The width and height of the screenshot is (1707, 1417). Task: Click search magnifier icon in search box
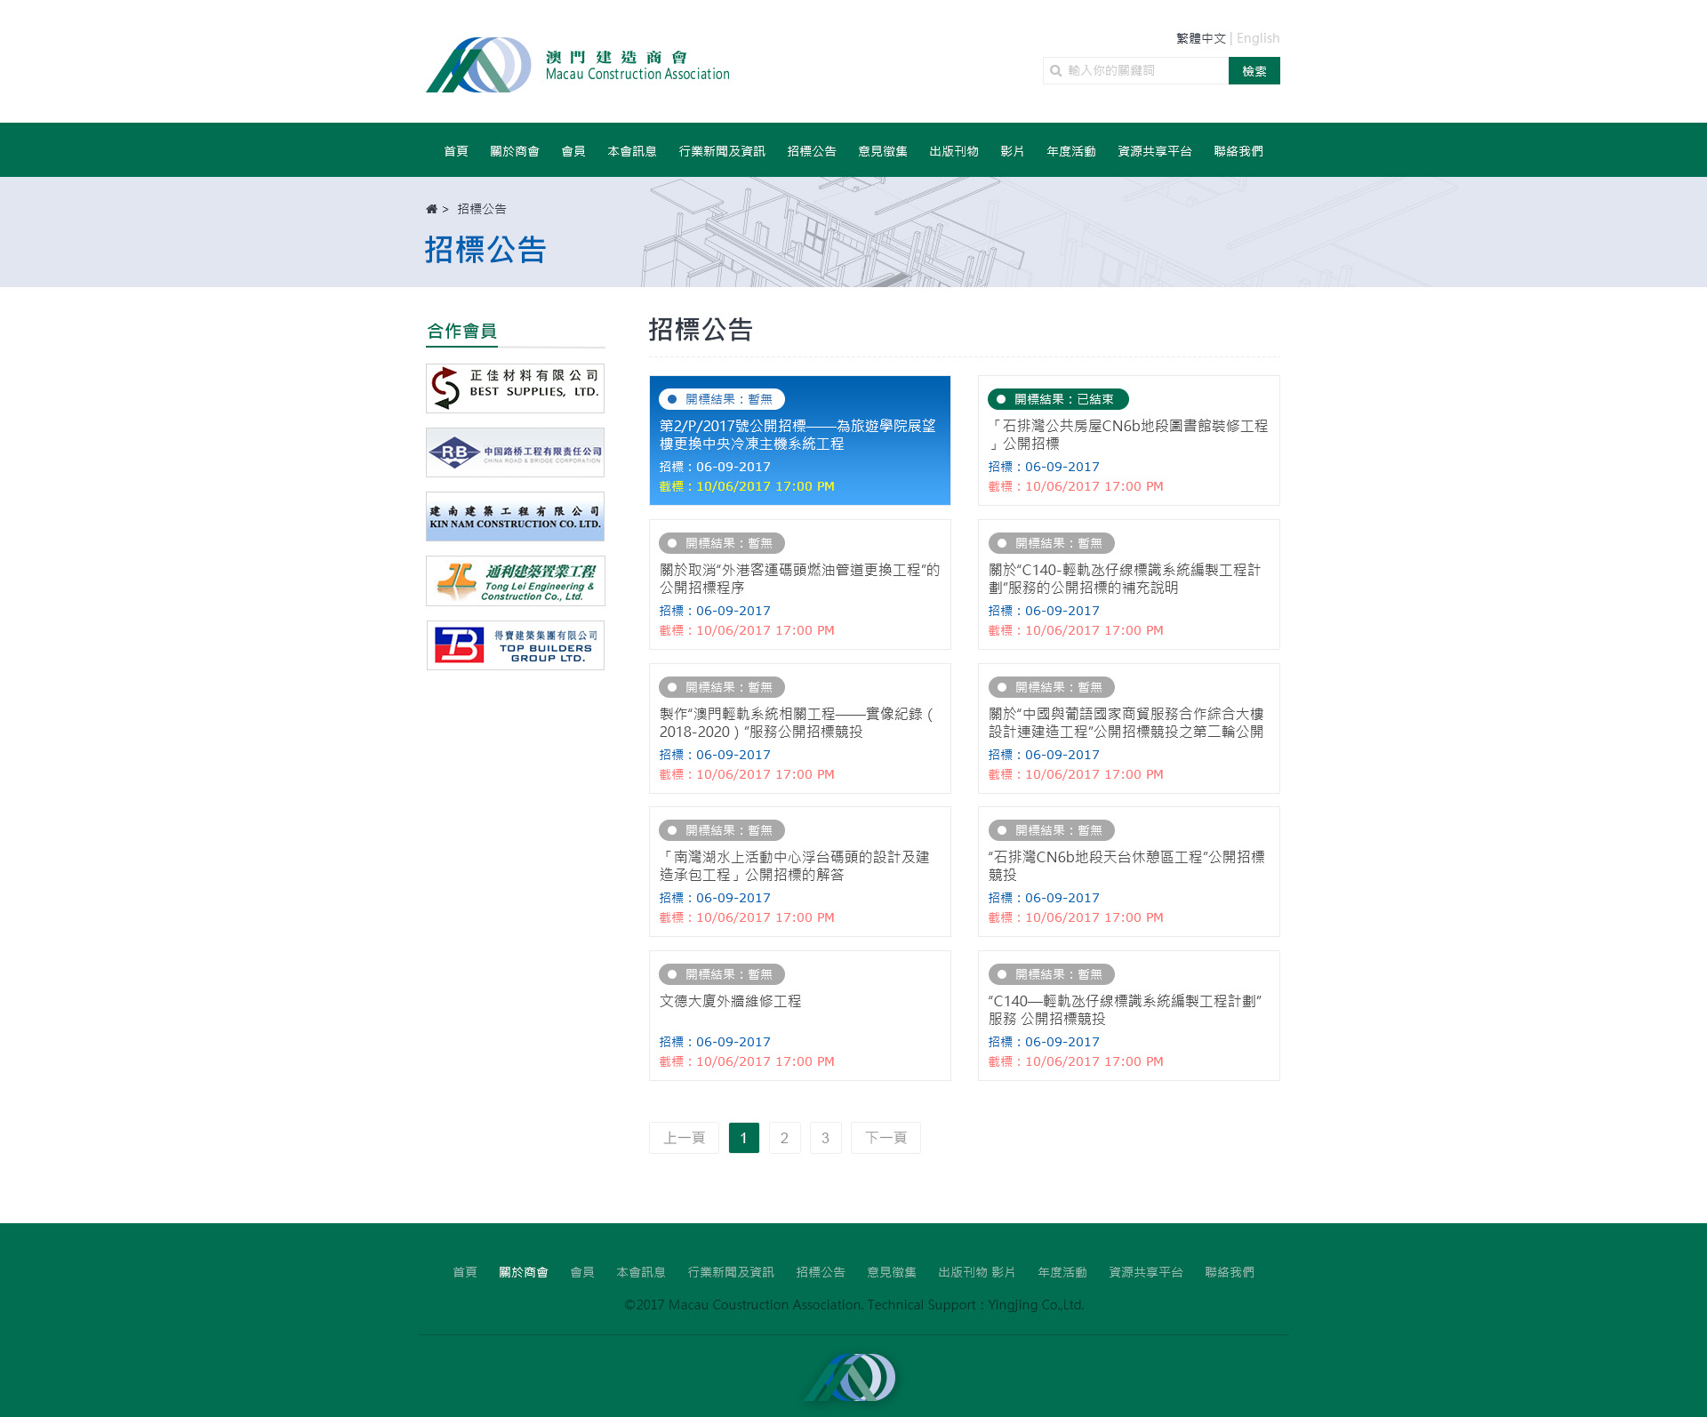click(x=1055, y=71)
